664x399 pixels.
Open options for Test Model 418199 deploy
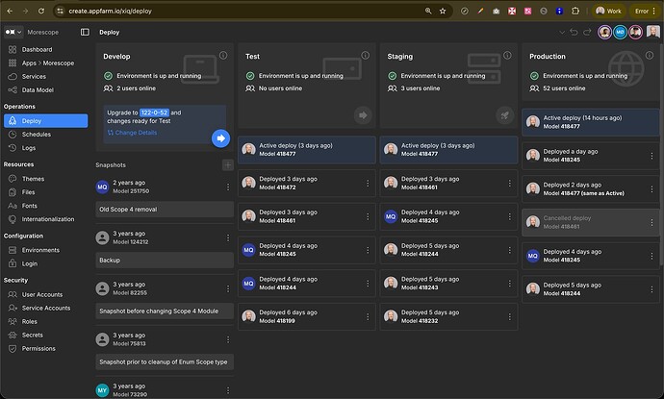[368, 316]
